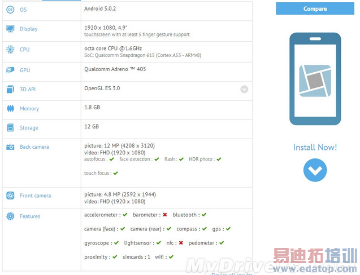Select the Back camera row label
The image size is (360, 275).
click(x=34, y=147)
